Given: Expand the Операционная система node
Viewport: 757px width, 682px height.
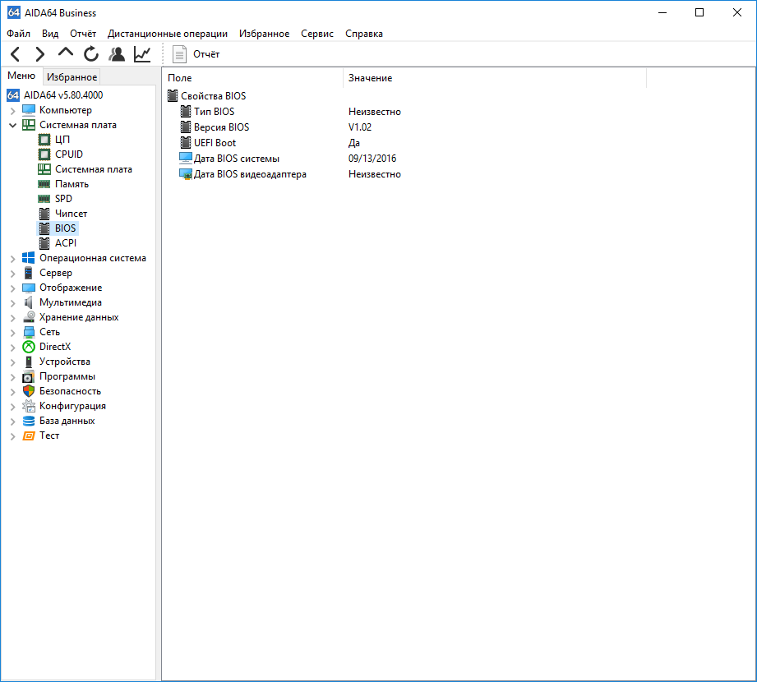Looking at the screenshot, I should click(12, 259).
